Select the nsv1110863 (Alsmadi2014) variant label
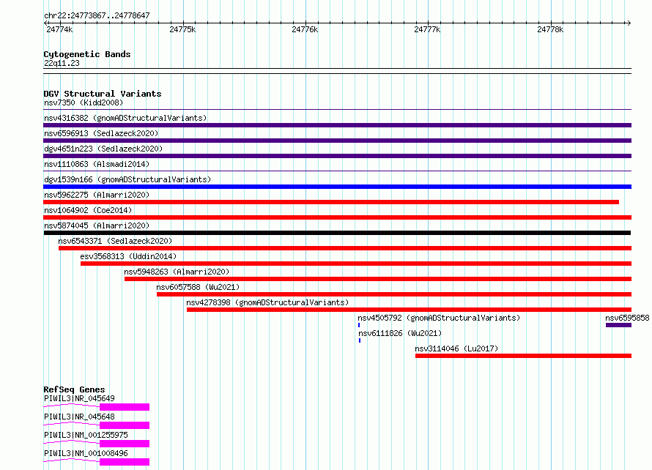This screenshot has width=652, height=470. (x=97, y=164)
